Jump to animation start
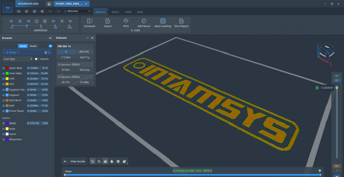 (11, 21)
